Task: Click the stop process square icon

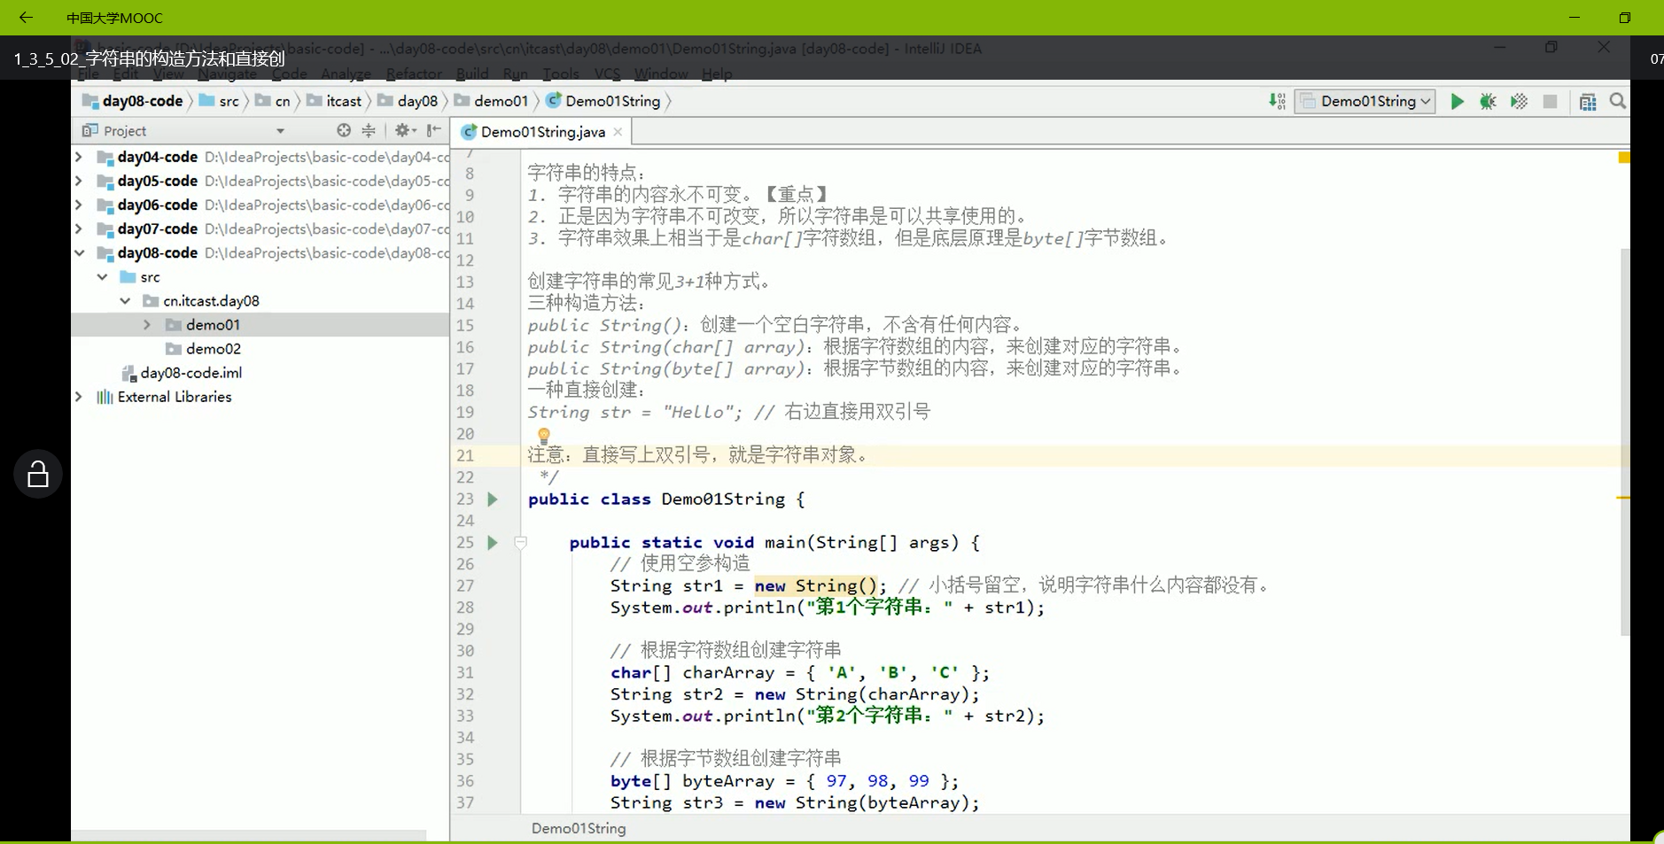Action: coord(1550,102)
